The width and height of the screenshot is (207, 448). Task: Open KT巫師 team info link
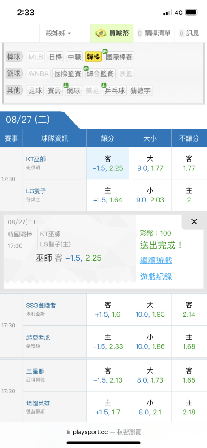click(35, 160)
